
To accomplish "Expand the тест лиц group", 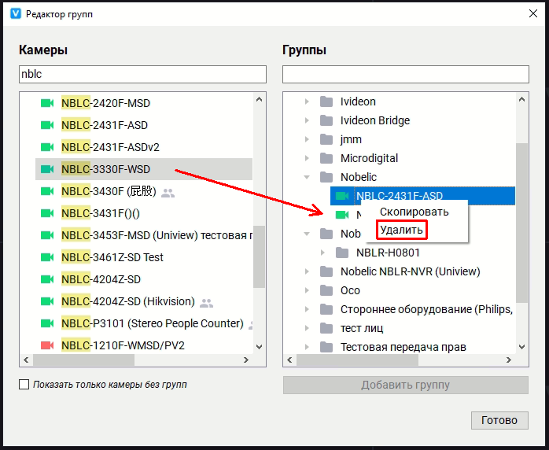I will coord(307,328).
